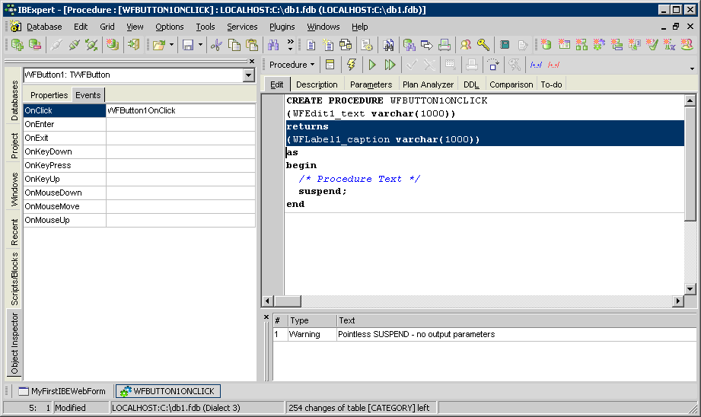701x417 pixels.
Task: Open the Tools menu
Action: (x=206, y=27)
